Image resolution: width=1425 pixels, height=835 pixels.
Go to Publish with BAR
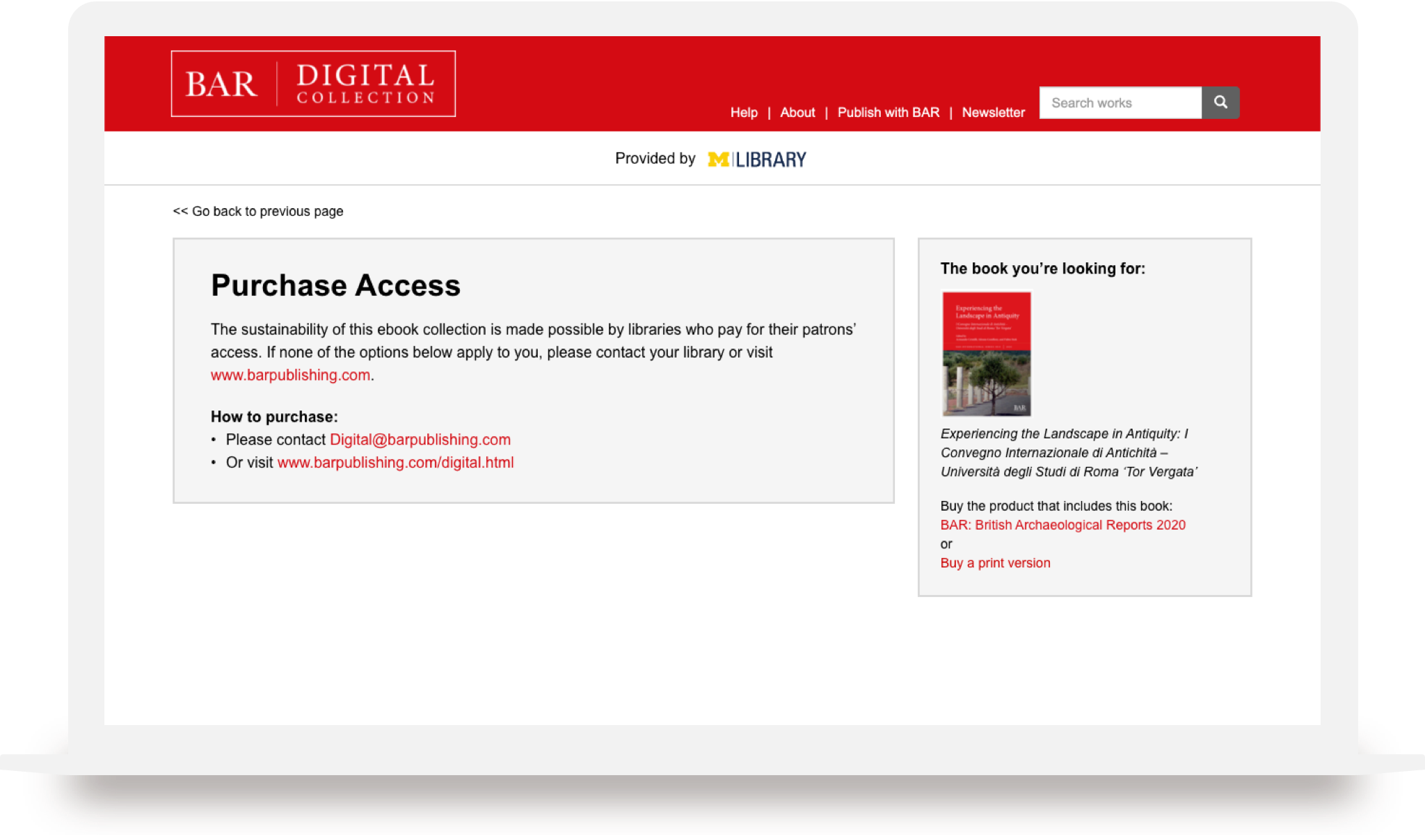point(888,112)
